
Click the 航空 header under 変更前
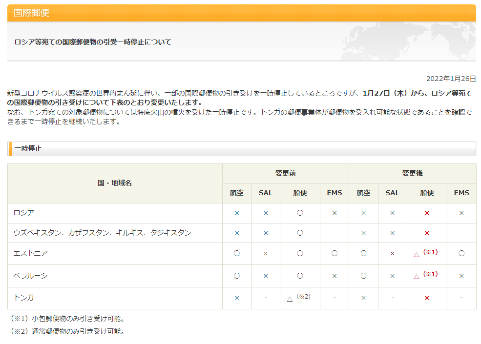click(236, 193)
